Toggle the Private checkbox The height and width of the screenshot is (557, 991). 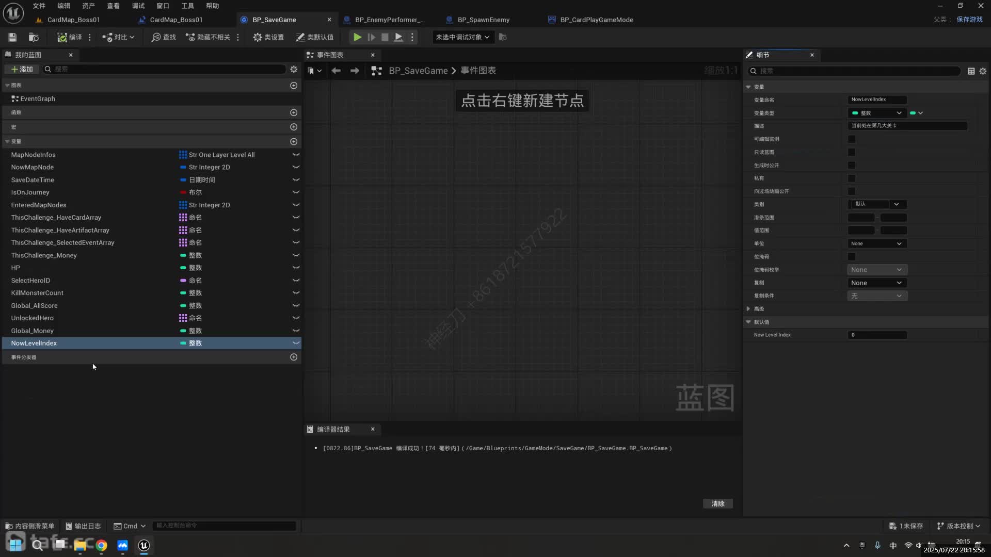point(852,178)
